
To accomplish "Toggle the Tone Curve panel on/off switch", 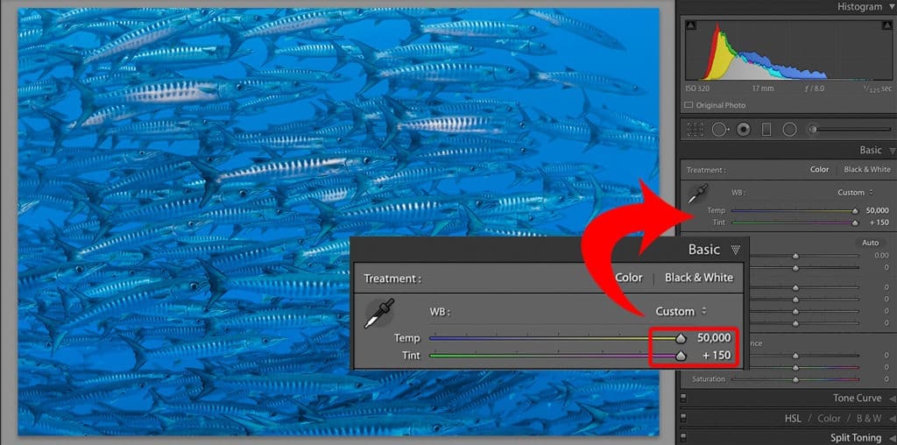I will tap(683, 398).
